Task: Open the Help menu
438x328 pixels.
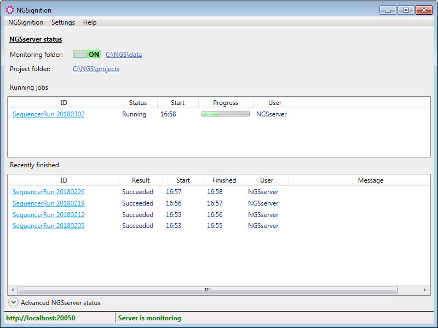Action: pos(90,22)
